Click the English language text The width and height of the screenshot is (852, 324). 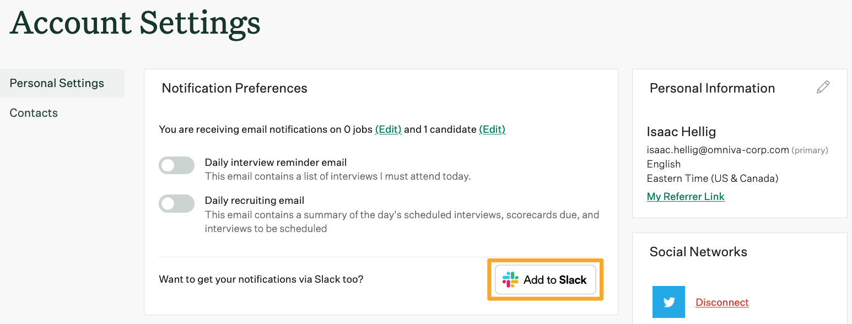(663, 164)
